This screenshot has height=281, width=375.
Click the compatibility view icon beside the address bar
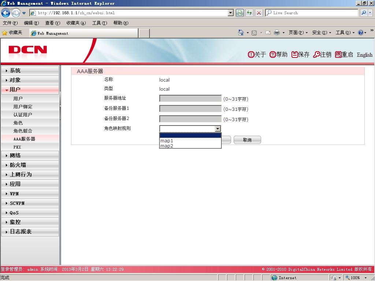click(x=240, y=13)
